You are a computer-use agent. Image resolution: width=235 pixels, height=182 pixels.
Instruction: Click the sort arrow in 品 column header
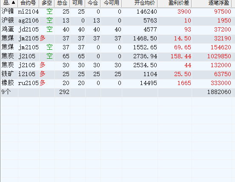tap(13, 3)
